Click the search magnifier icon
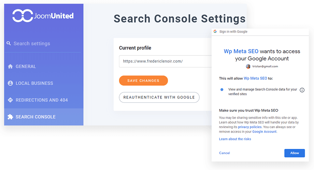The height and width of the screenshot is (170, 314). [9, 44]
